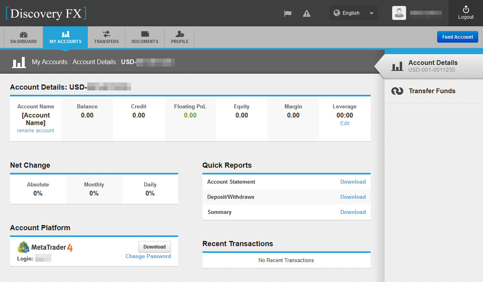Open the warning alerts triangle icon
The height and width of the screenshot is (282, 483).
pos(306,13)
